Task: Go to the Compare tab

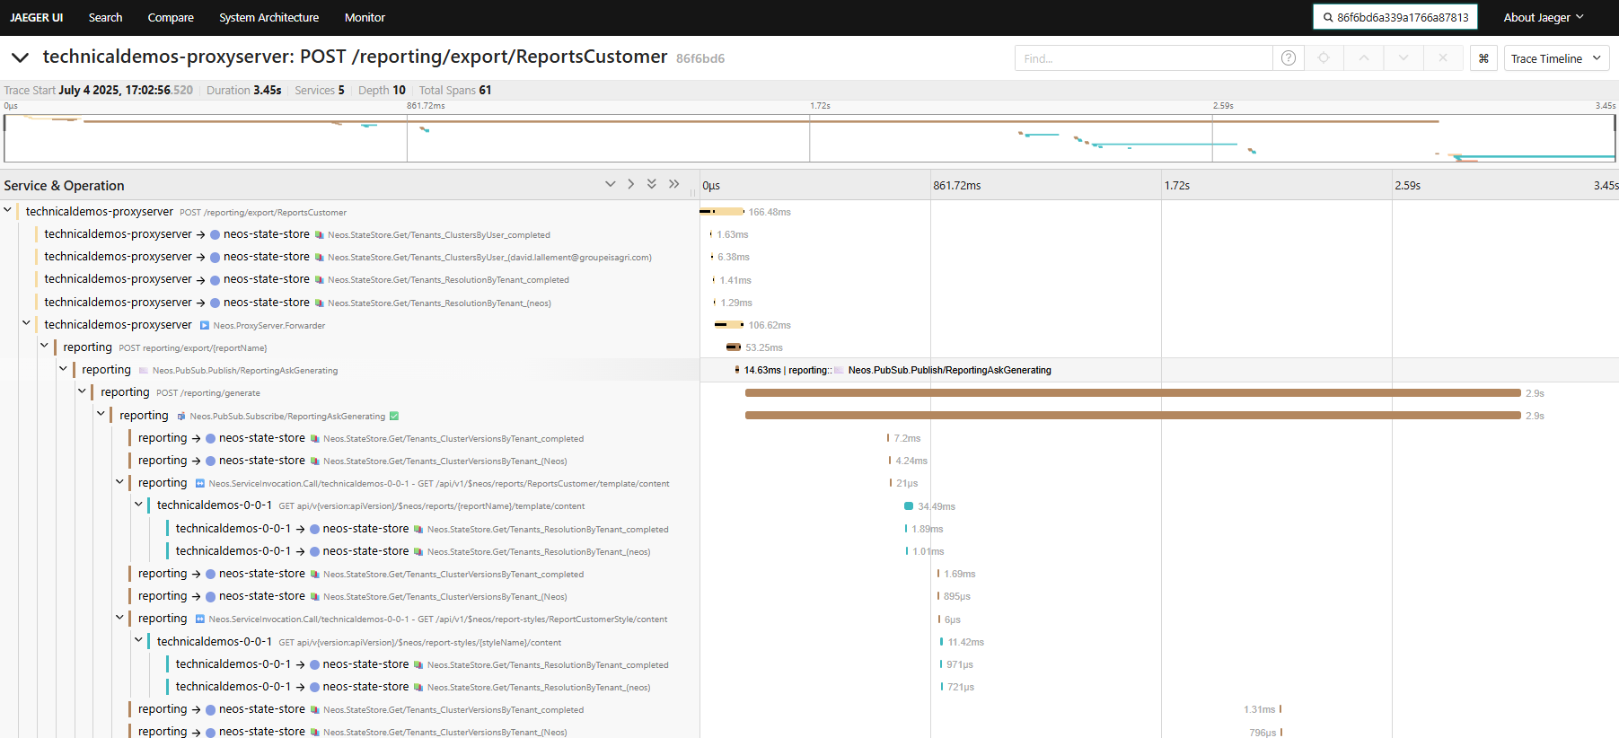Action: pos(171,17)
